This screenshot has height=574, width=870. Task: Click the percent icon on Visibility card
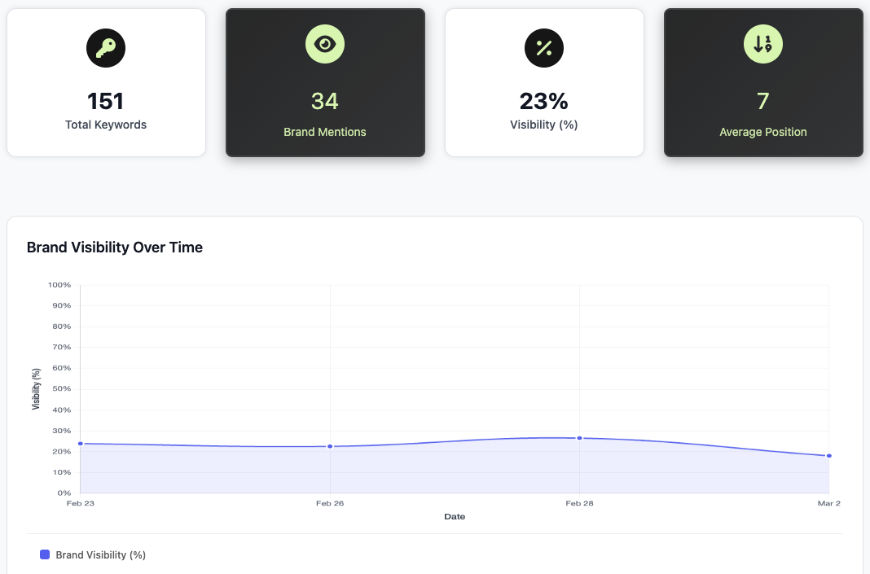coord(544,48)
